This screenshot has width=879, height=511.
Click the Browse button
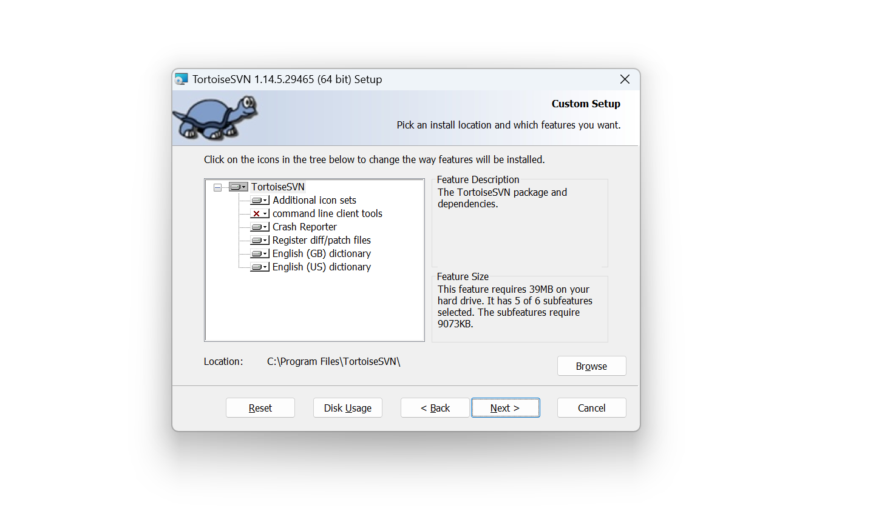coord(591,366)
